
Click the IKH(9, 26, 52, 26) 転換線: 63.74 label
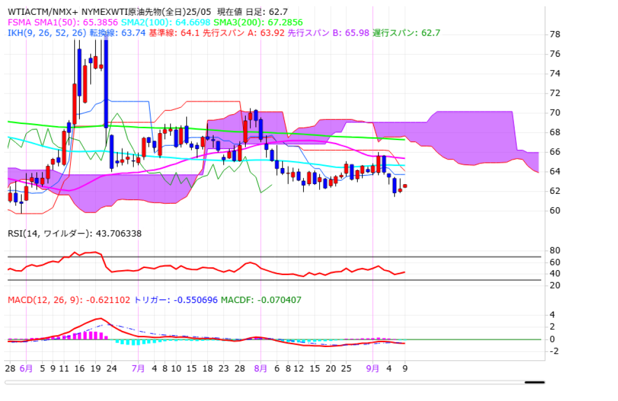coord(76,33)
